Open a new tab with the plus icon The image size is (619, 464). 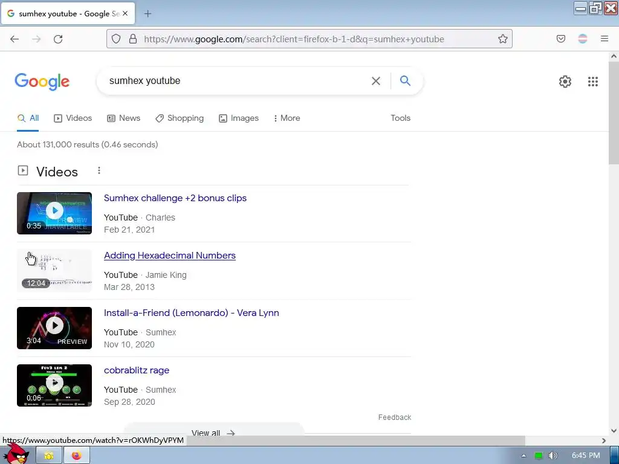click(147, 14)
